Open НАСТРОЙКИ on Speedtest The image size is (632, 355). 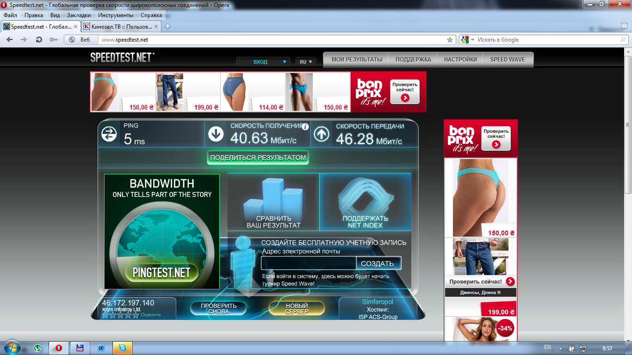[x=460, y=60]
